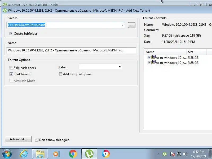Open the Label dropdown
The height and width of the screenshot is (159, 212).
[120, 67]
